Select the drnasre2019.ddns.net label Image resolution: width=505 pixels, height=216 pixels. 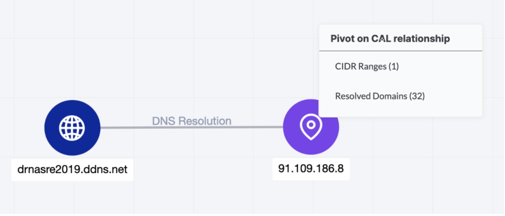coord(72,170)
